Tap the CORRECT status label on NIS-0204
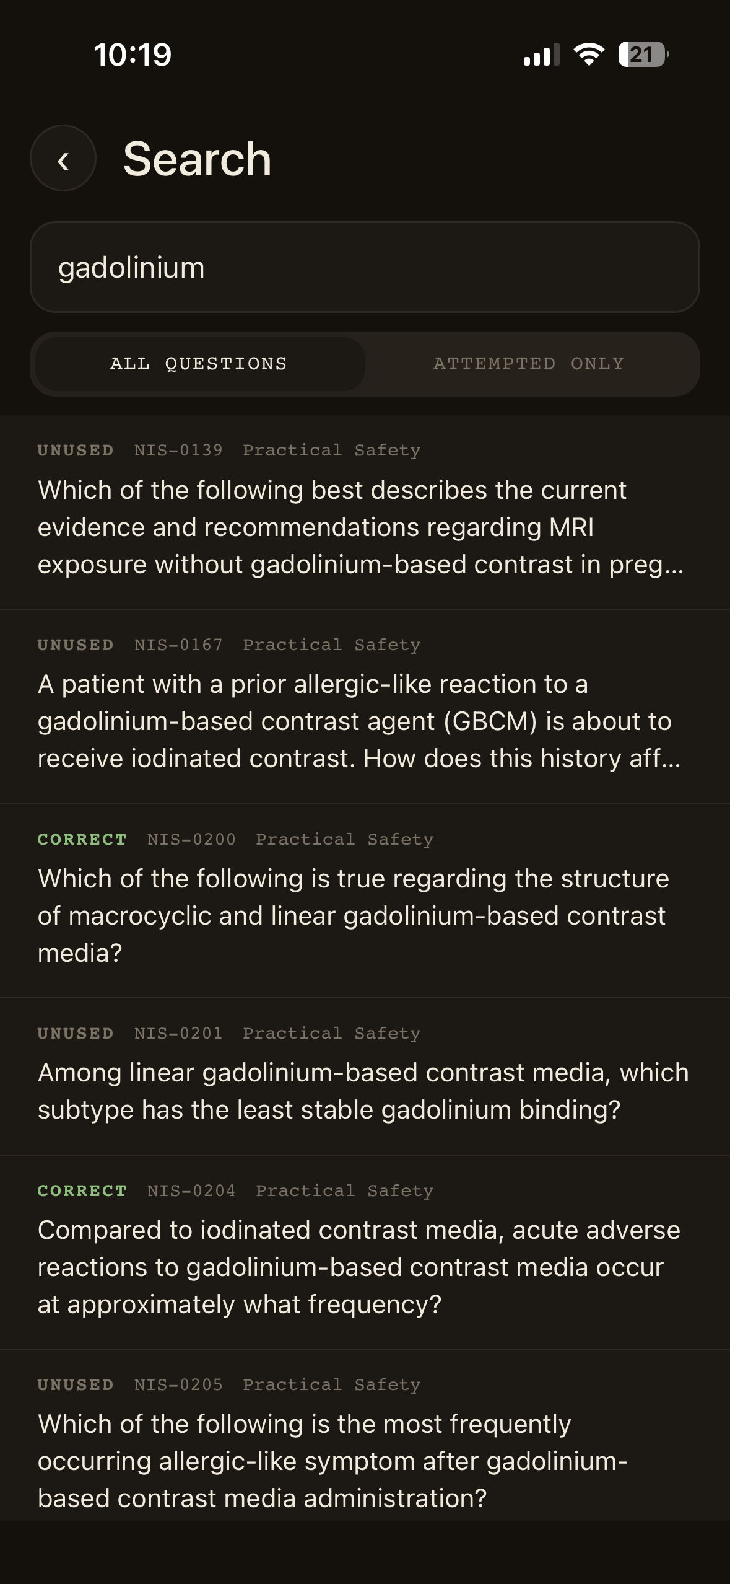This screenshot has width=730, height=1584. point(82,1190)
